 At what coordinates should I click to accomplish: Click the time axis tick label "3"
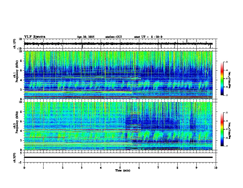82,168
